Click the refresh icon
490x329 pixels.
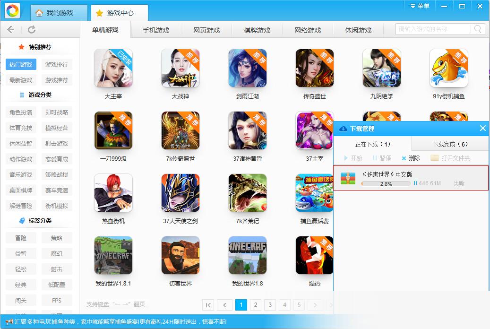[32, 30]
